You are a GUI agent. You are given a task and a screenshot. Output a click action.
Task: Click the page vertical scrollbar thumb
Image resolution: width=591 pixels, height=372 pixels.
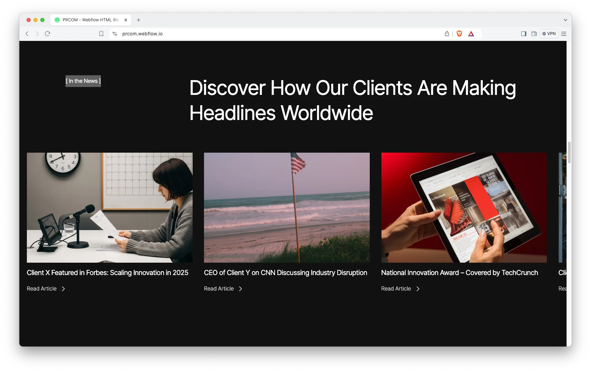click(569, 152)
